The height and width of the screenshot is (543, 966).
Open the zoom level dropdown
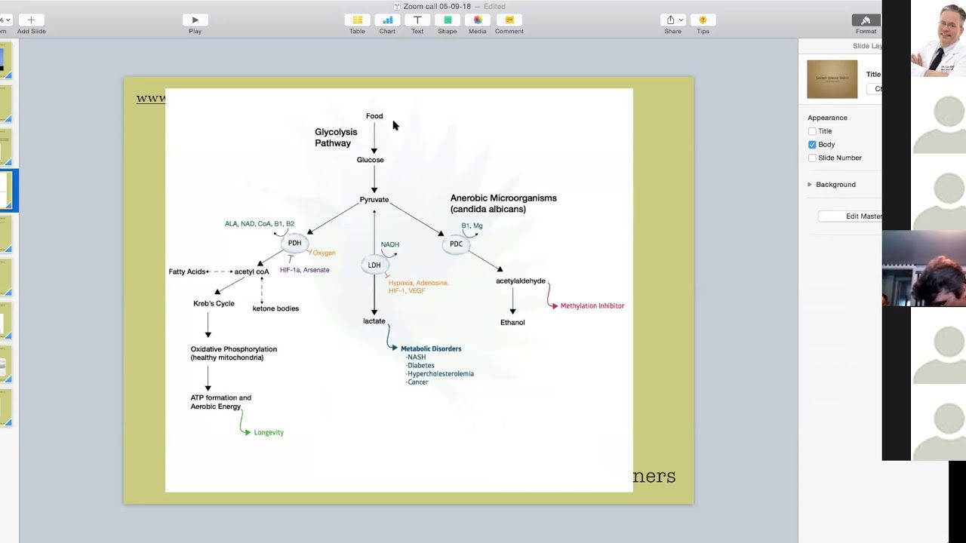click(x=4, y=20)
